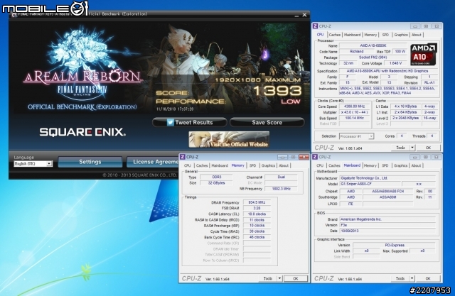Click the Manufacturer field Gigabyte Technology

(x=387, y=178)
